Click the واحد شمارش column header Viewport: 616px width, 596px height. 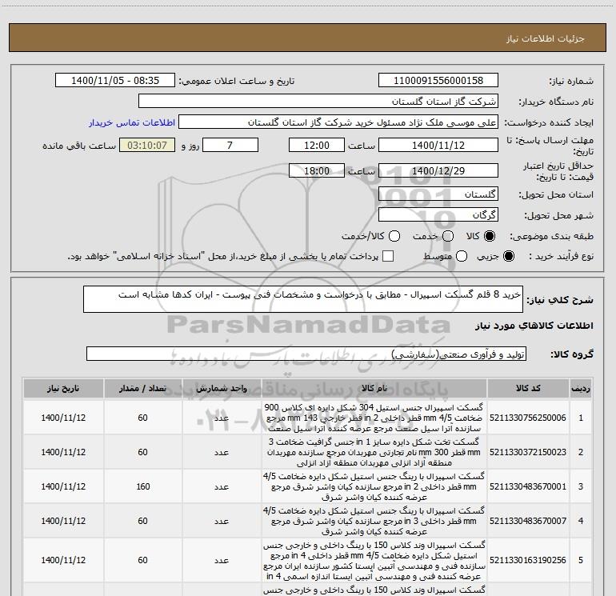pyautogui.click(x=222, y=389)
